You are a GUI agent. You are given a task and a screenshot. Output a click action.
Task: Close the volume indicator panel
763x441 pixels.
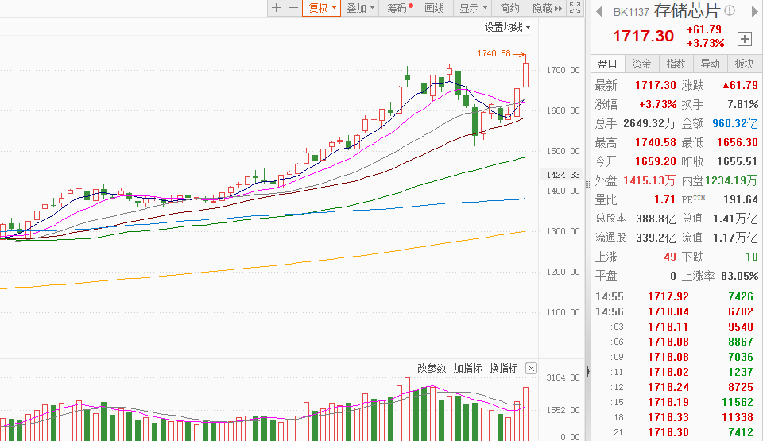(531, 368)
